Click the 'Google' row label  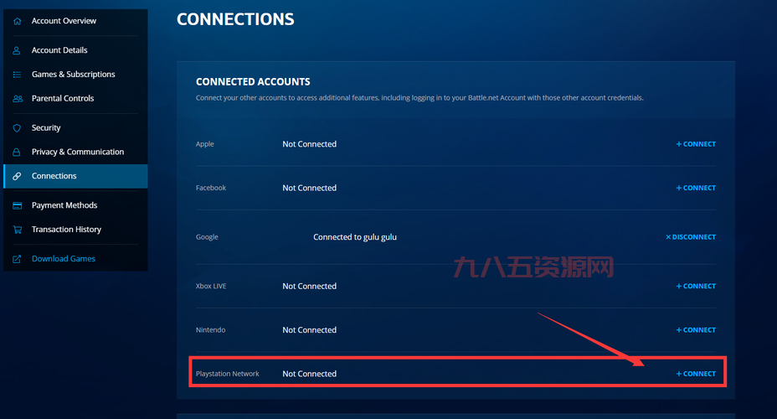pyautogui.click(x=207, y=237)
